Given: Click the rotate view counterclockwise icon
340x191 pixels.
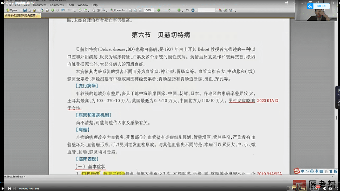Looking at the screenshot, I should click(x=80, y=10).
